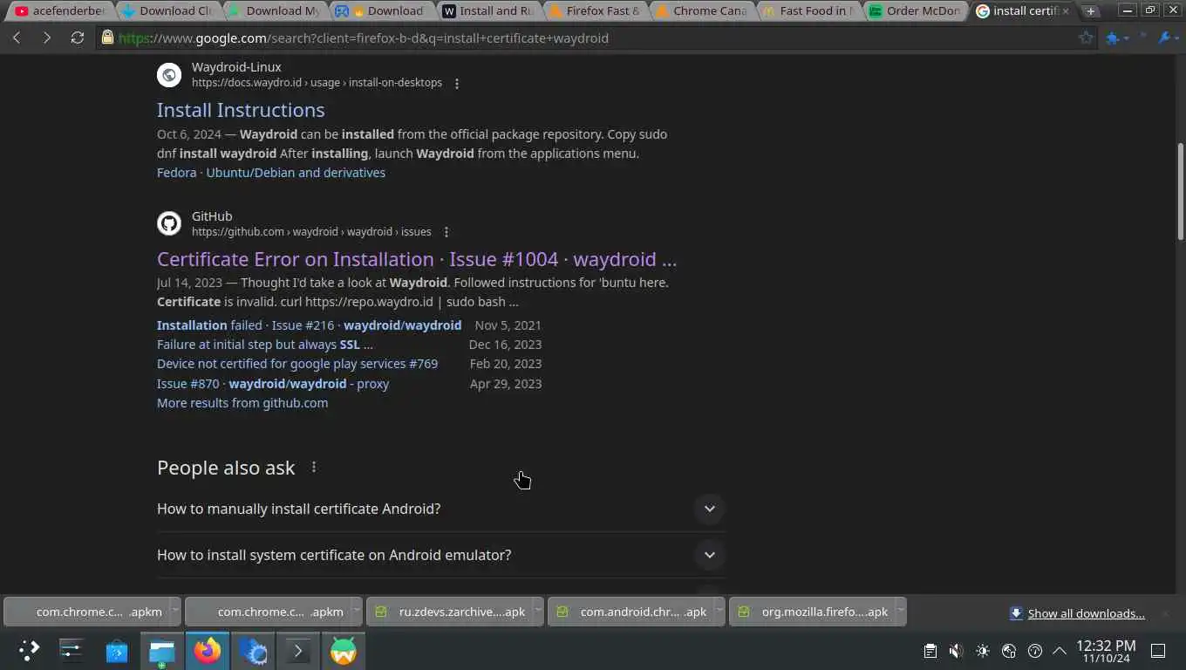The image size is (1186, 670).
Task: Click the Waydroid-Linux globe favicon
Action: [x=169, y=74]
